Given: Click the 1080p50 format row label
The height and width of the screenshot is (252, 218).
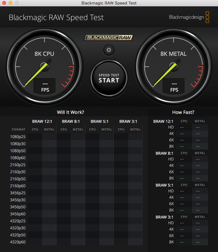Looking at the screenshot, I should click(x=18, y=151).
